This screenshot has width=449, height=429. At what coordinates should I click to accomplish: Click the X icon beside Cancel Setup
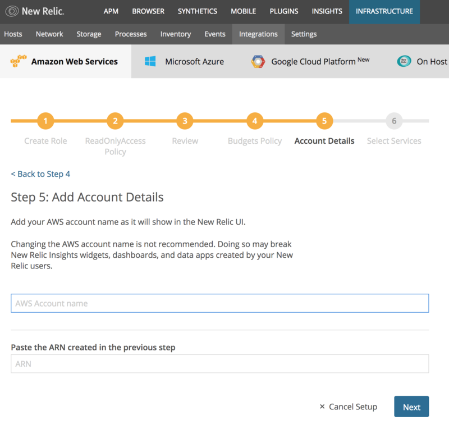pos(322,407)
